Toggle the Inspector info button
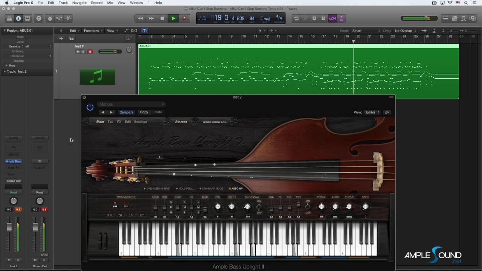This screenshot has height=271, width=482. pos(18,18)
